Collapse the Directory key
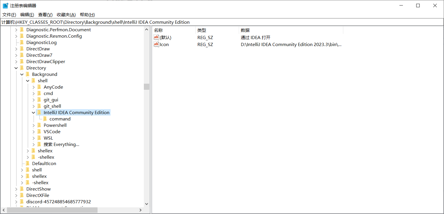Screen dimensions: 444x214 16,68
